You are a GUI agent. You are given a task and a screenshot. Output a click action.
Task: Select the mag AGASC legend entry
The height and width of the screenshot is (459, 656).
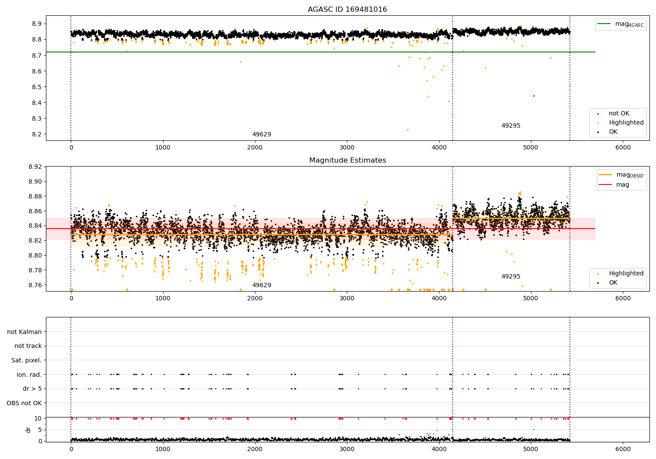tap(621, 24)
